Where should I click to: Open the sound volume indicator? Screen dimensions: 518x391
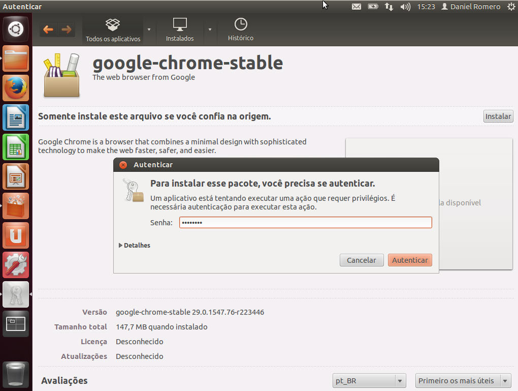tap(405, 7)
